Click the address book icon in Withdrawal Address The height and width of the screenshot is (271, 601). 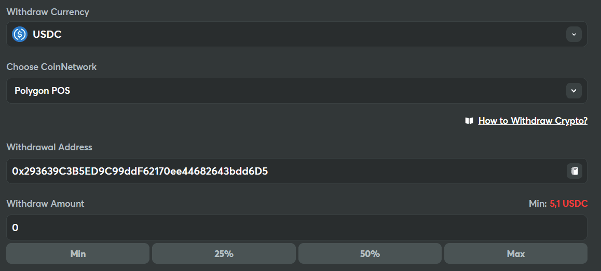[574, 171]
